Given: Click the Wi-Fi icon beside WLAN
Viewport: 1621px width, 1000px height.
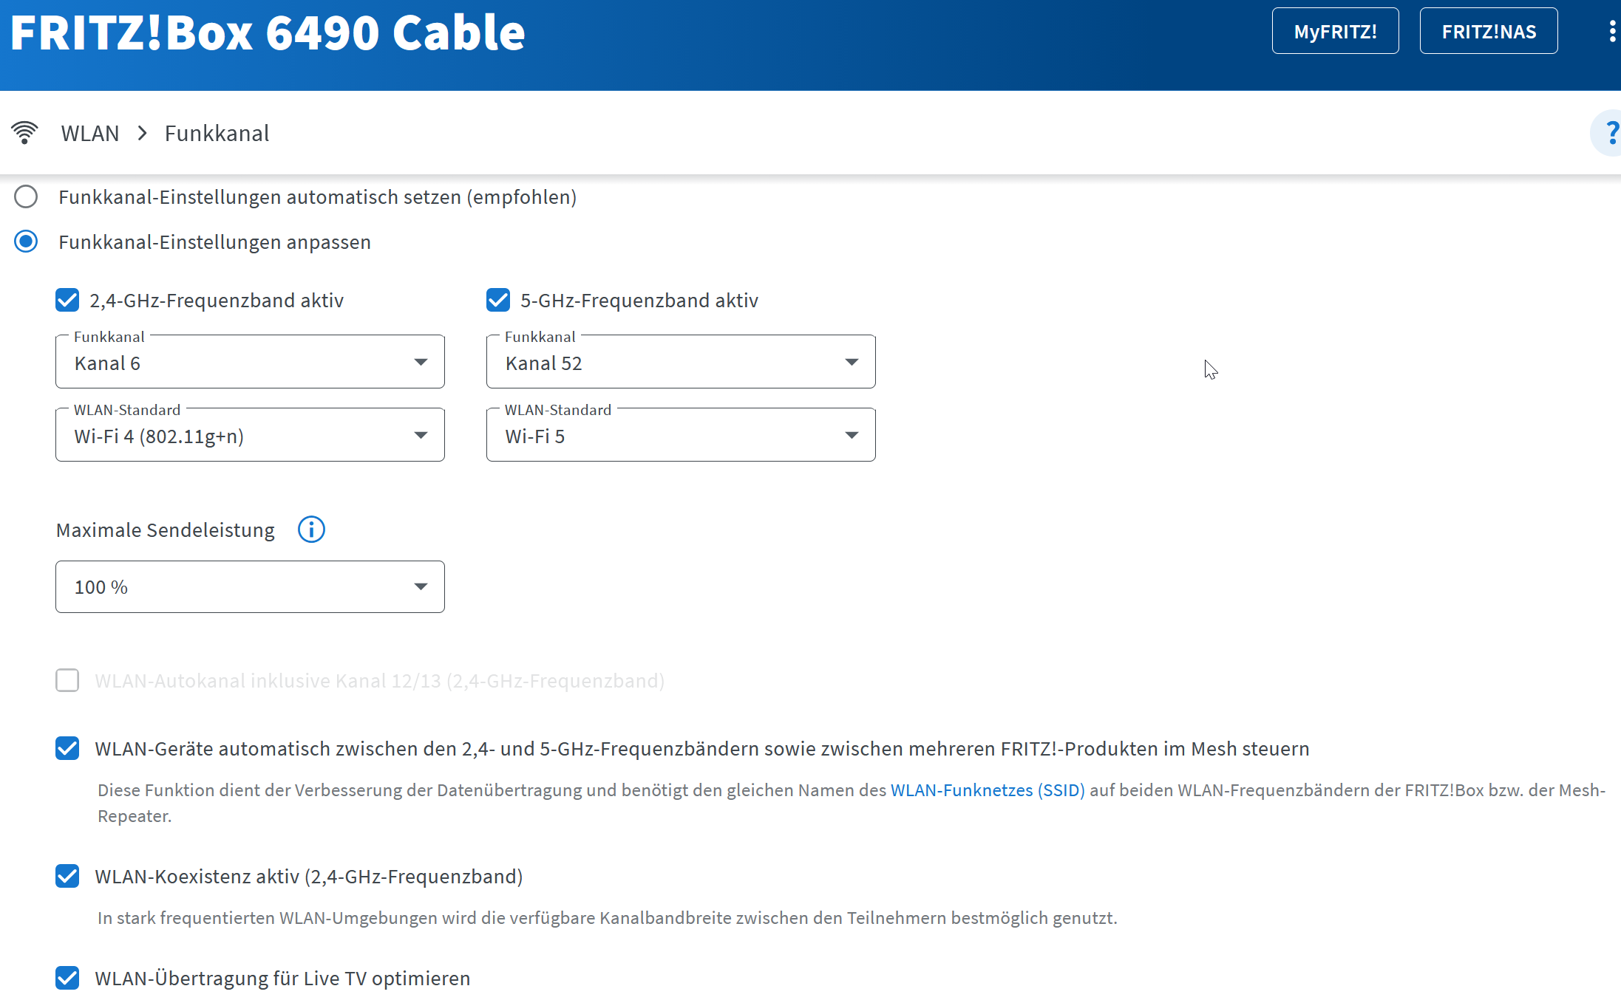Looking at the screenshot, I should point(24,133).
